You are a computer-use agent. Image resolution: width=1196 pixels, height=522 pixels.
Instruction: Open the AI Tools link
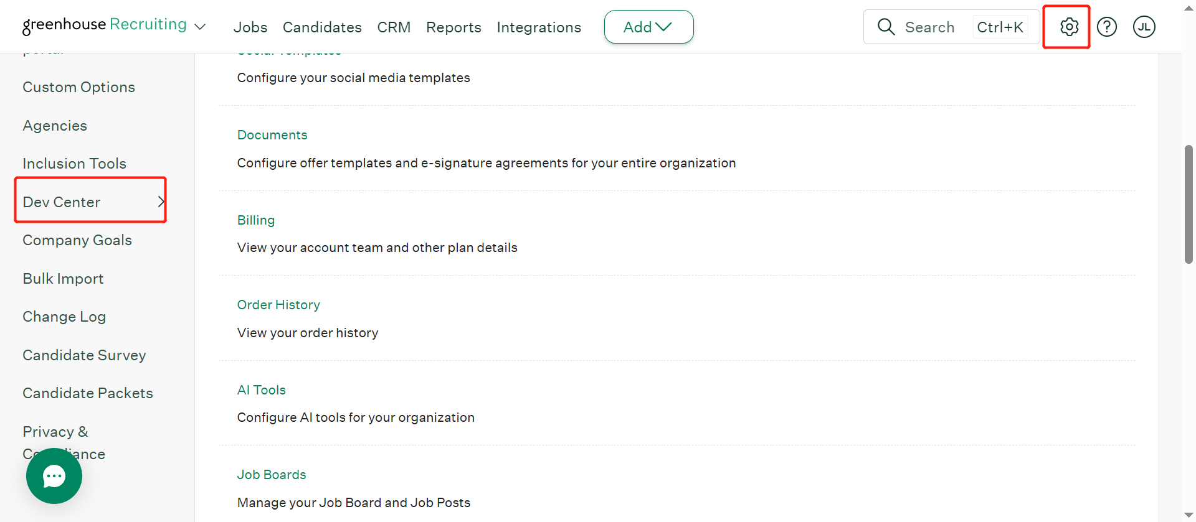pyautogui.click(x=262, y=390)
